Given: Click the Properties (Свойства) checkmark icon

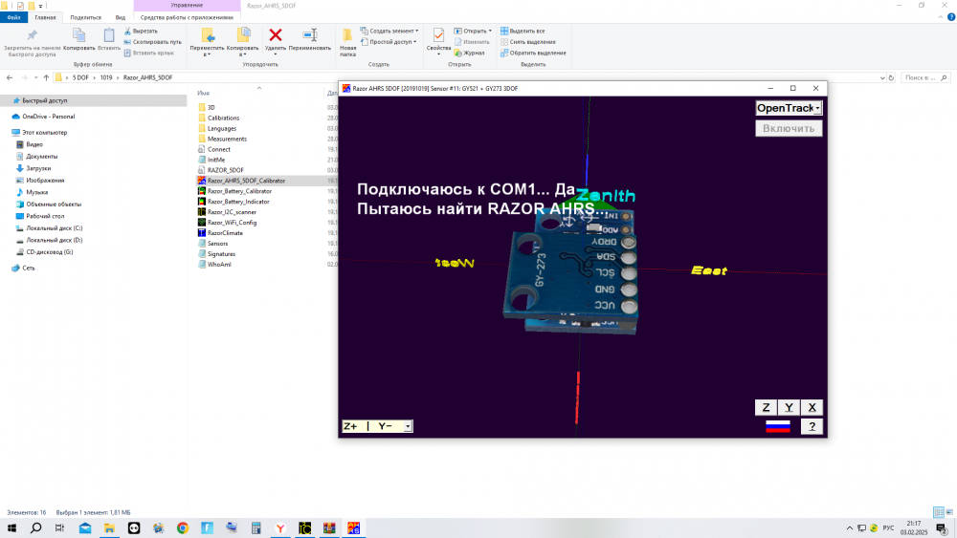Looking at the screenshot, I should pos(438,35).
